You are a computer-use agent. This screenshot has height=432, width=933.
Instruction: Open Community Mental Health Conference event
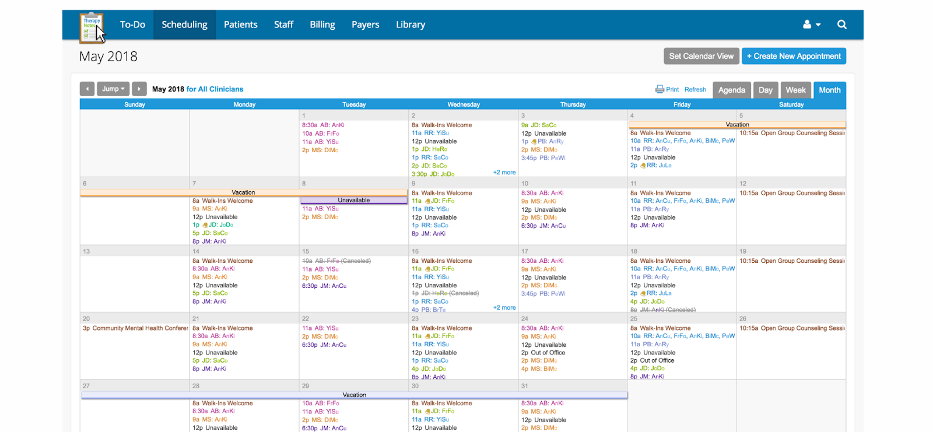click(135, 328)
